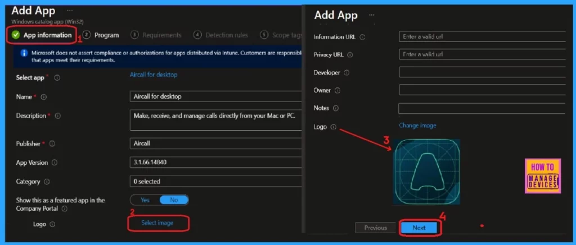Click the Aircall logo thumbnail
Viewport: 576px width, 245px height.
426,172
